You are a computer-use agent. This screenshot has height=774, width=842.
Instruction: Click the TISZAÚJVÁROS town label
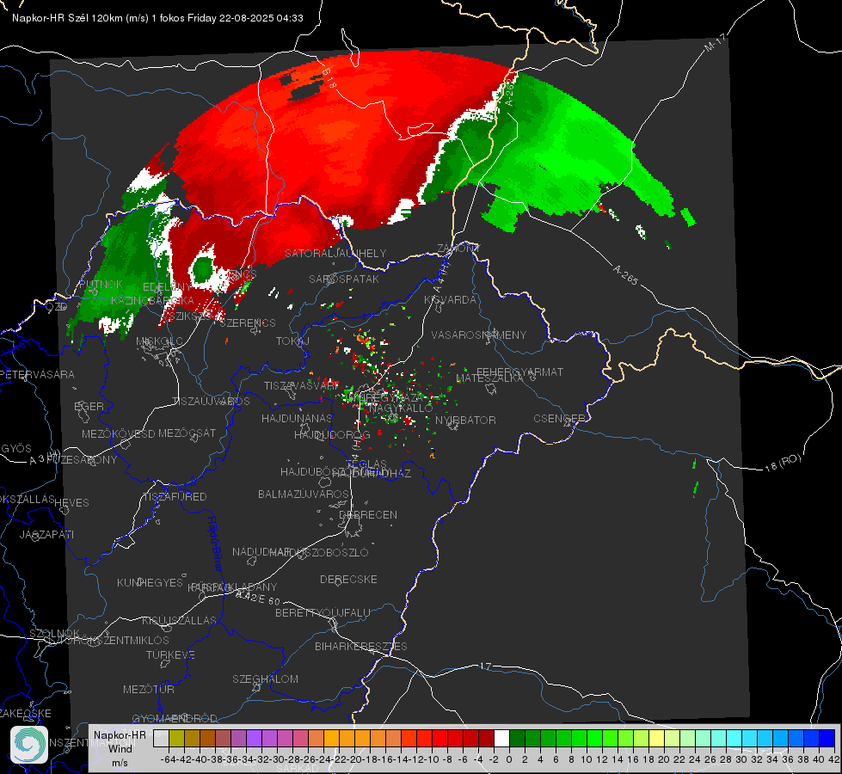211,402
